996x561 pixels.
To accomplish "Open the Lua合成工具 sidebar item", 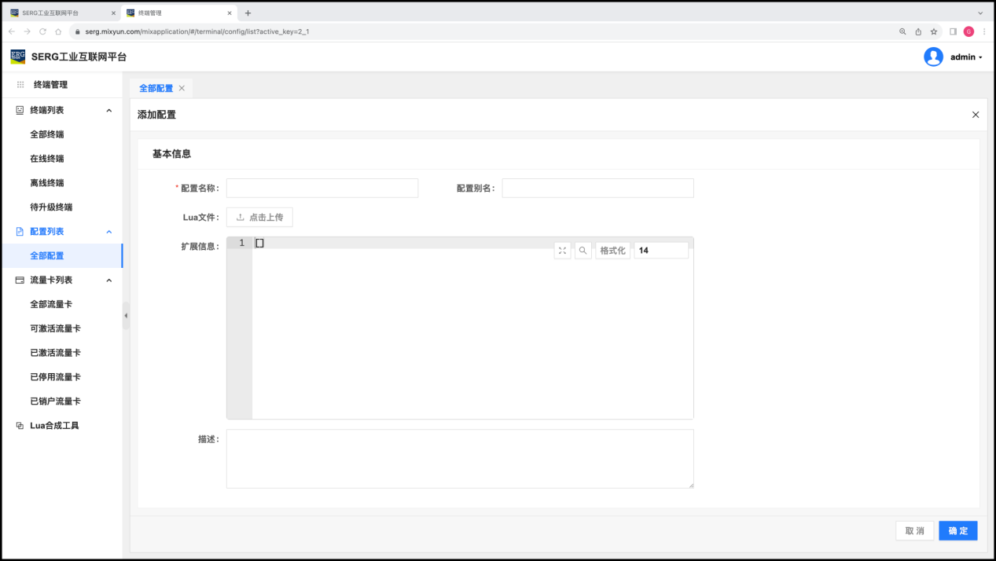I will [x=54, y=426].
